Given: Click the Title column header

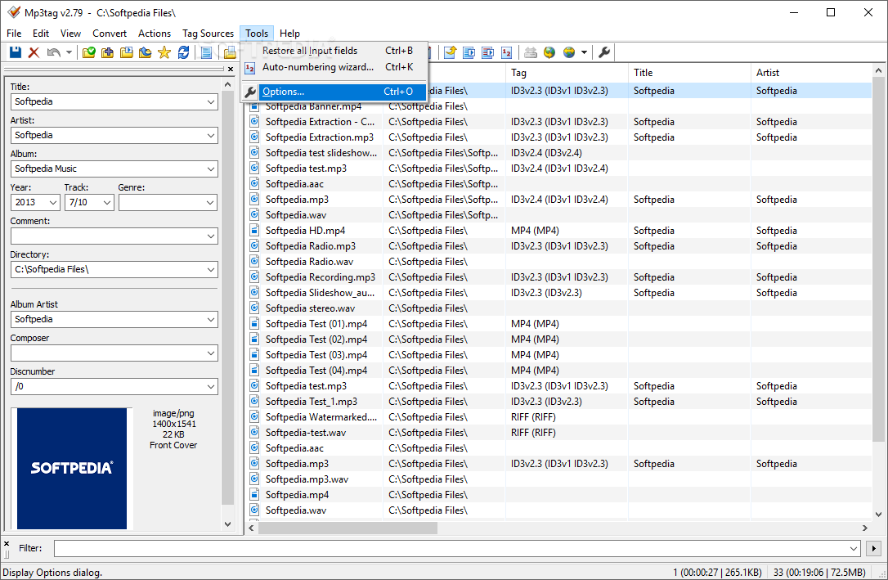Looking at the screenshot, I should click(689, 73).
